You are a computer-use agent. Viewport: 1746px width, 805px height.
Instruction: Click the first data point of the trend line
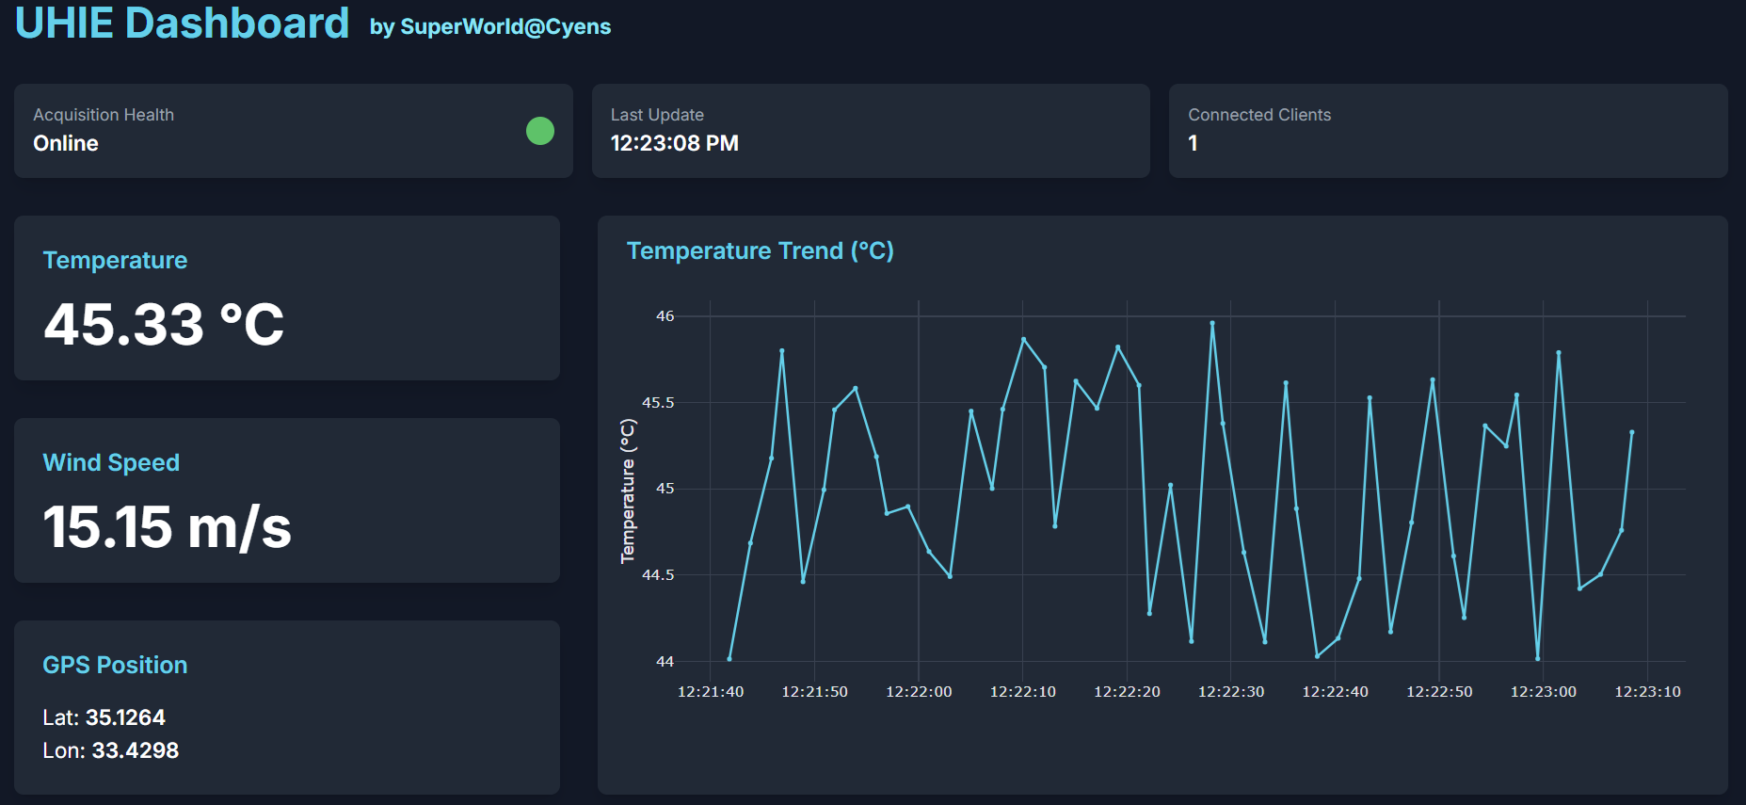tap(729, 658)
